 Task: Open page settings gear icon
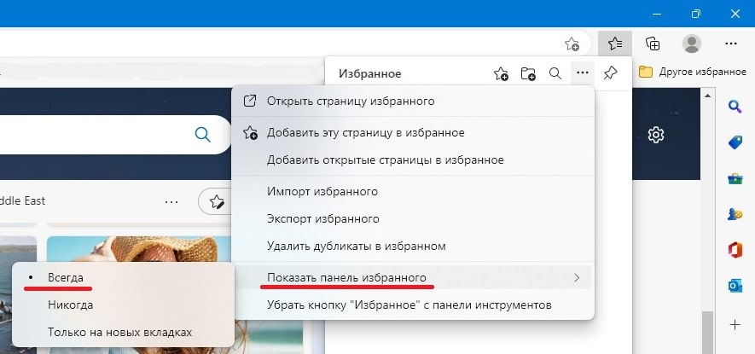(x=656, y=135)
